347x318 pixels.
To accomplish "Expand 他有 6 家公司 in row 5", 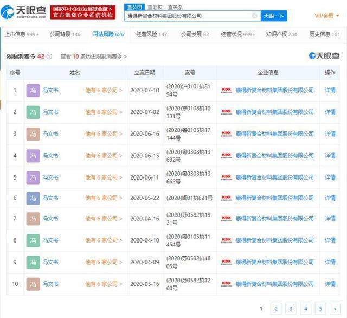I will click(x=104, y=177).
